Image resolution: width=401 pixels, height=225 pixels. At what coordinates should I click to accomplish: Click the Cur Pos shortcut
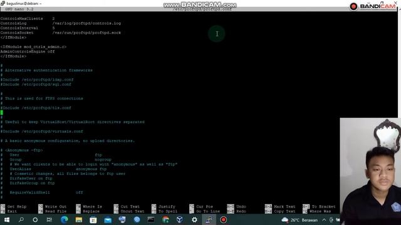click(x=201, y=207)
